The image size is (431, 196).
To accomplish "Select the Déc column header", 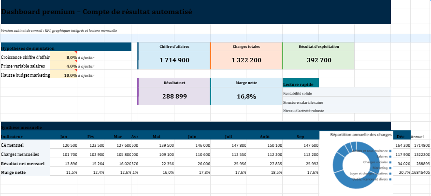I will [401, 136].
